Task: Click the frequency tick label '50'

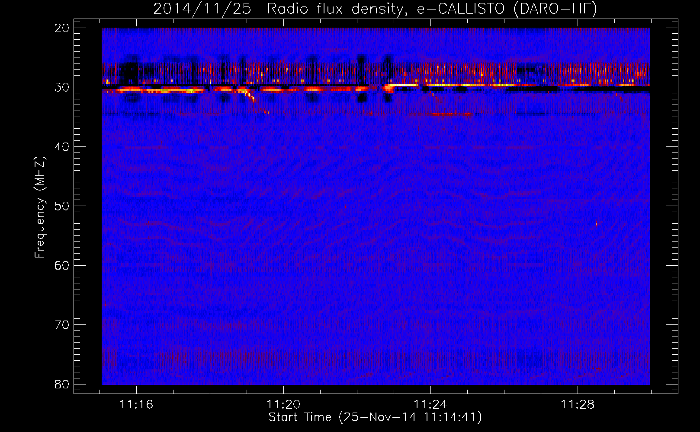Action: click(x=62, y=206)
